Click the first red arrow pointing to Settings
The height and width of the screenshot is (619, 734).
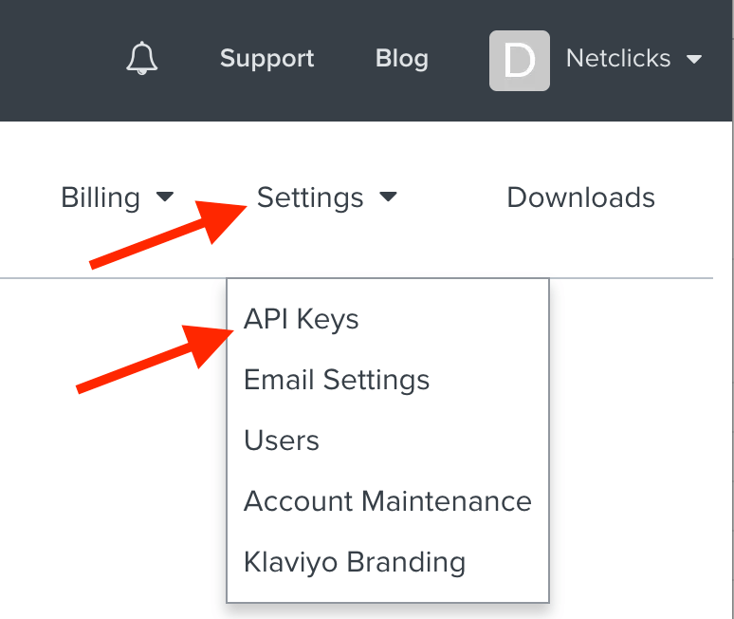169,235
